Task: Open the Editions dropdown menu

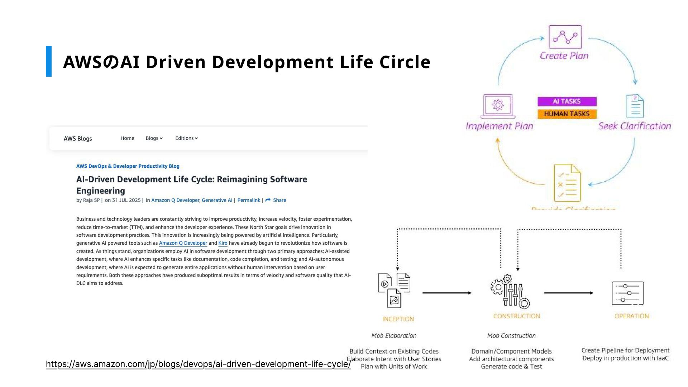Action: [186, 138]
